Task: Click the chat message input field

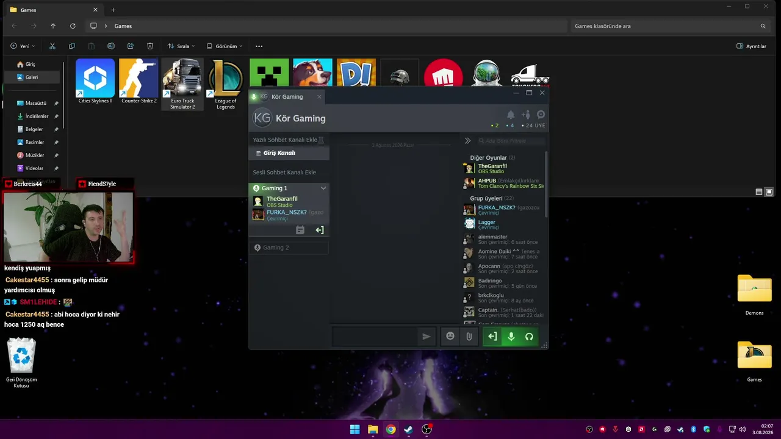Action: (x=375, y=336)
